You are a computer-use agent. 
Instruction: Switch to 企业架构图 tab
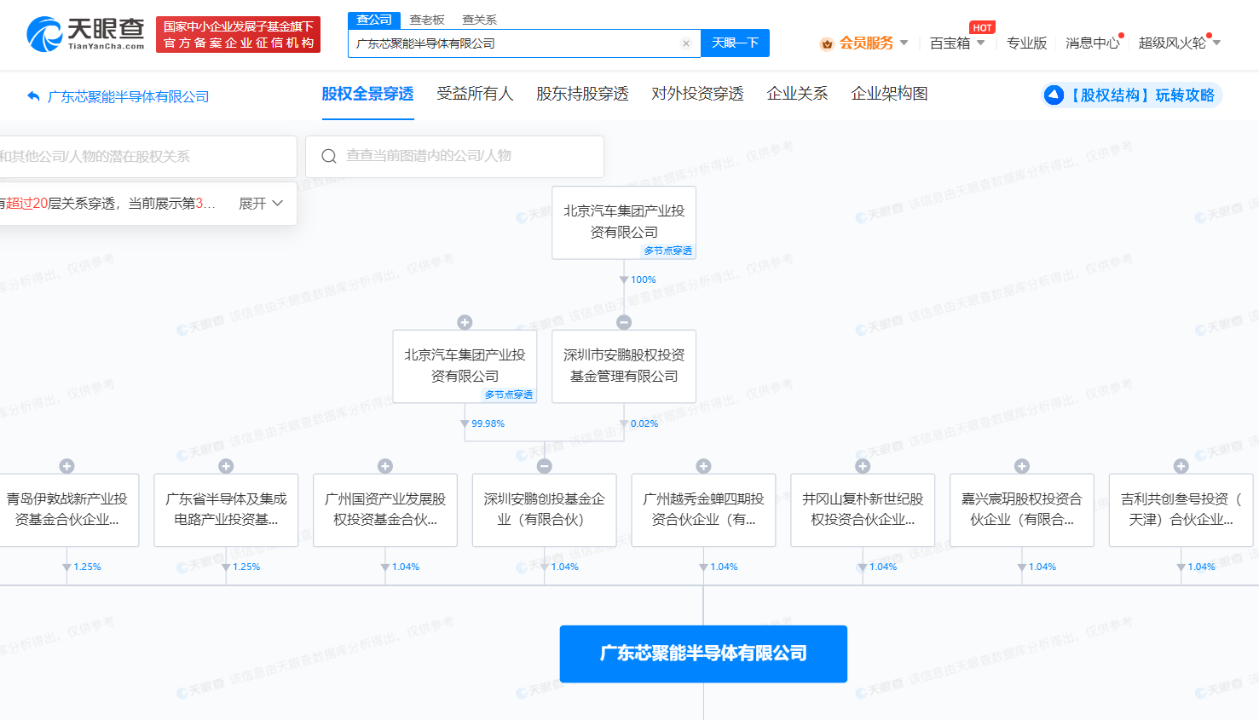click(889, 94)
